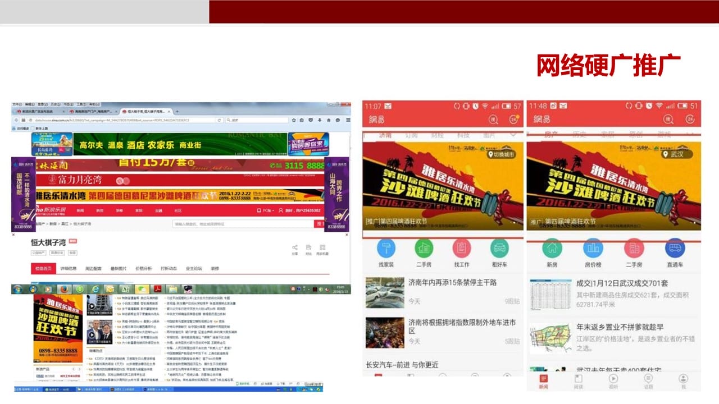
Task: Switch to the 业主论坛 tab
Action: [194, 269]
